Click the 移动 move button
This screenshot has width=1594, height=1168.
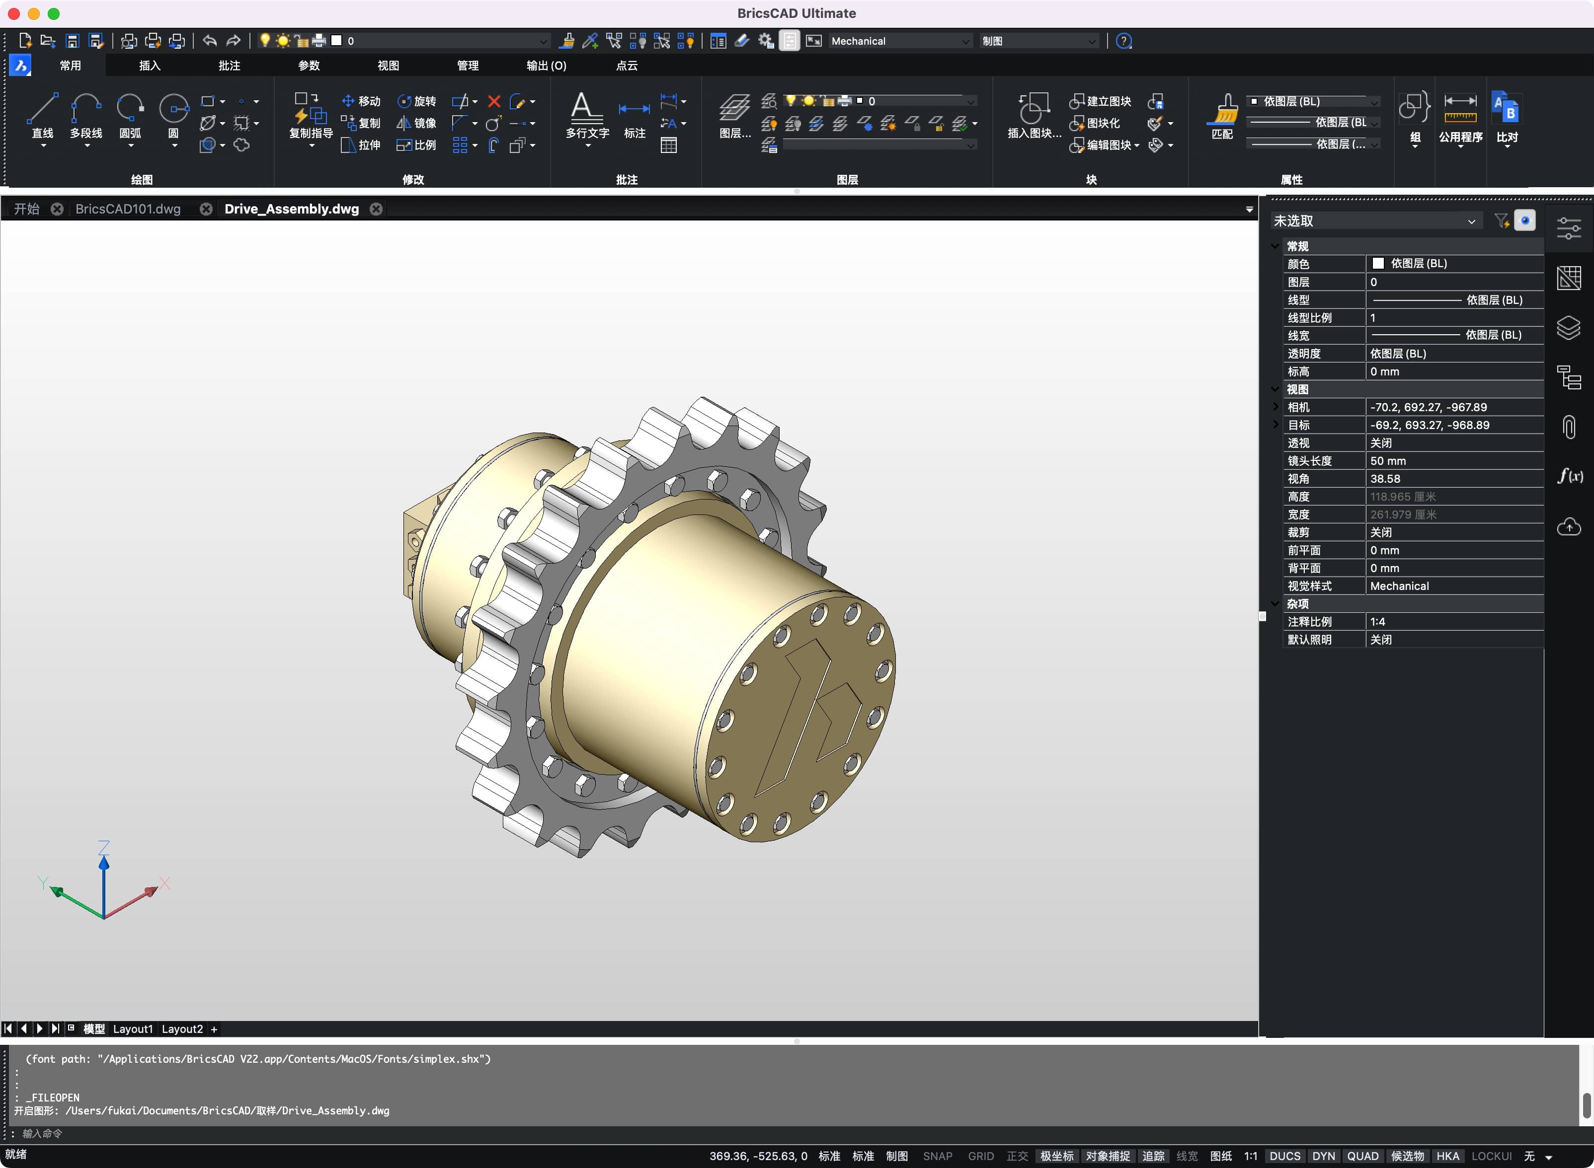point(361,102)
